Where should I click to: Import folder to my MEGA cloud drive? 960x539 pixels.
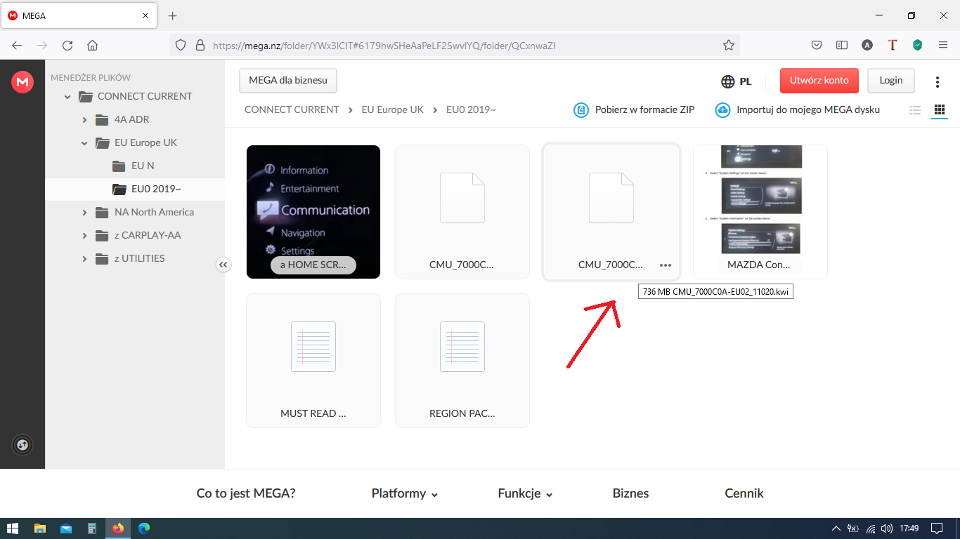798,109
